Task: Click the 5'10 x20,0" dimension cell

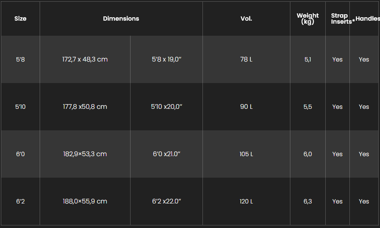Action: click(166, 107)
